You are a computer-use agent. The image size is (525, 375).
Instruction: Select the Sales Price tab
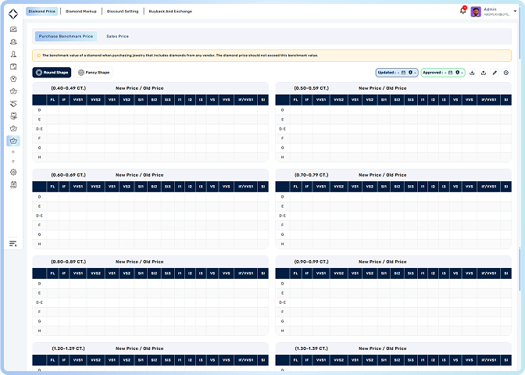click(x=117, y=36)
